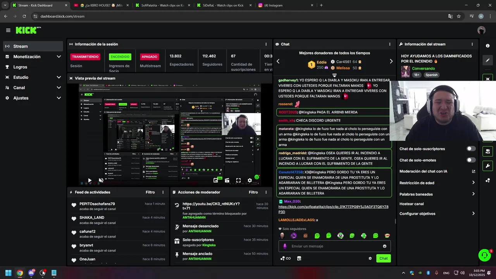Collapse the top donors banner arrow

334,75
